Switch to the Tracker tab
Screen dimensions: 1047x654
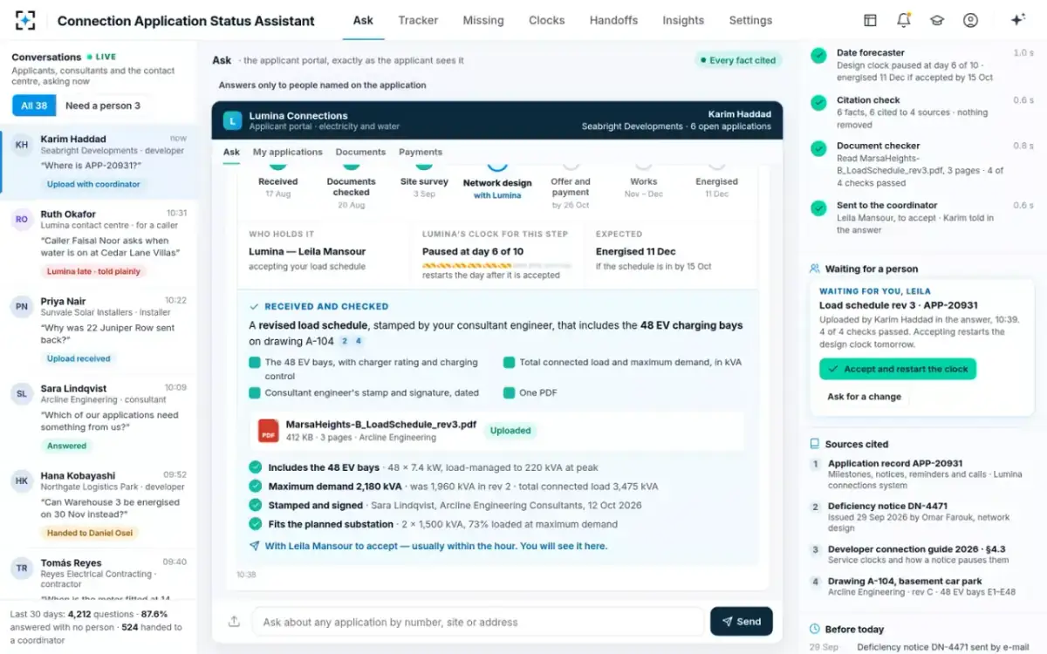tap(418, 20)
